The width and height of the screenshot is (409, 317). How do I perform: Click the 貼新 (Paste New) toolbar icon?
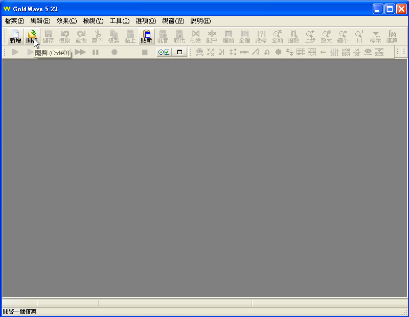point(146,36)
